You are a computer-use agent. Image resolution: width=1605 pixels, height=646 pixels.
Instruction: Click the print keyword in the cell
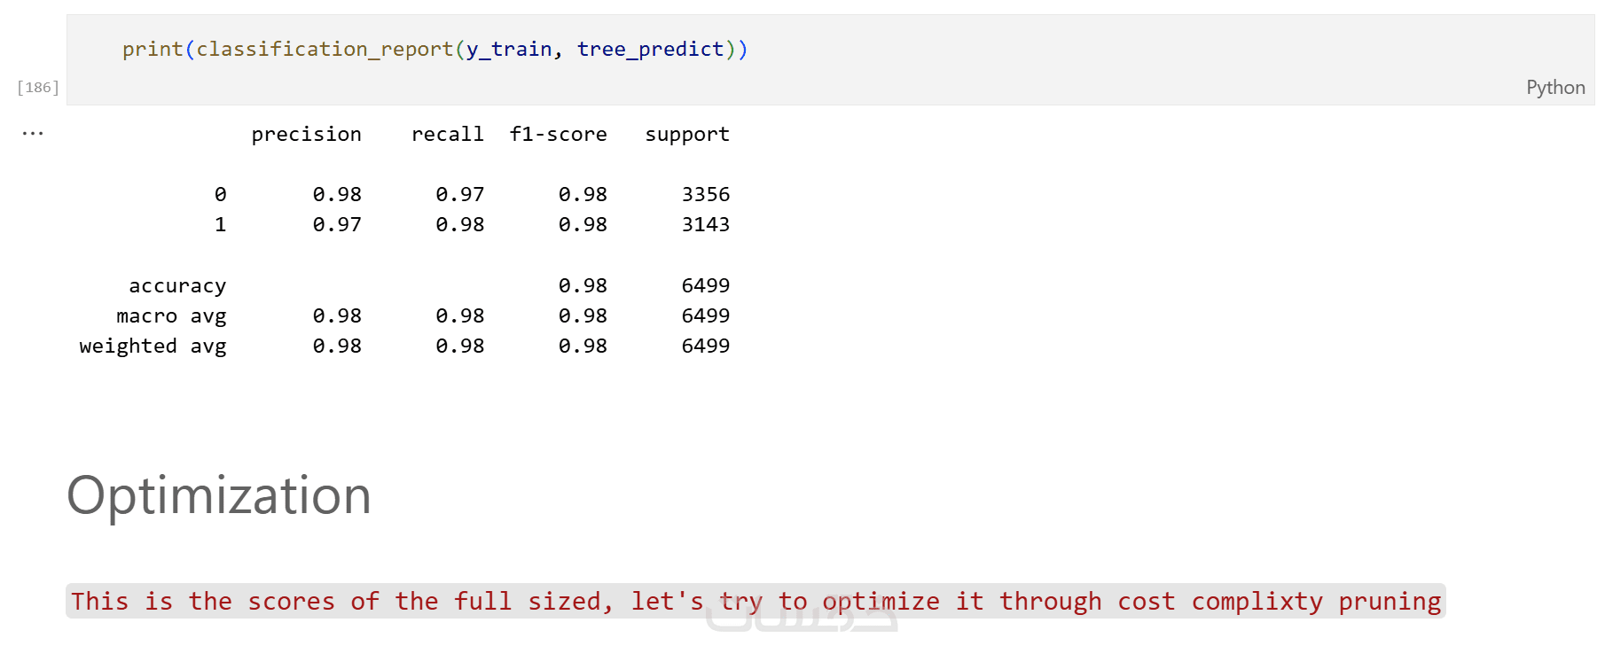pos(153,50)
